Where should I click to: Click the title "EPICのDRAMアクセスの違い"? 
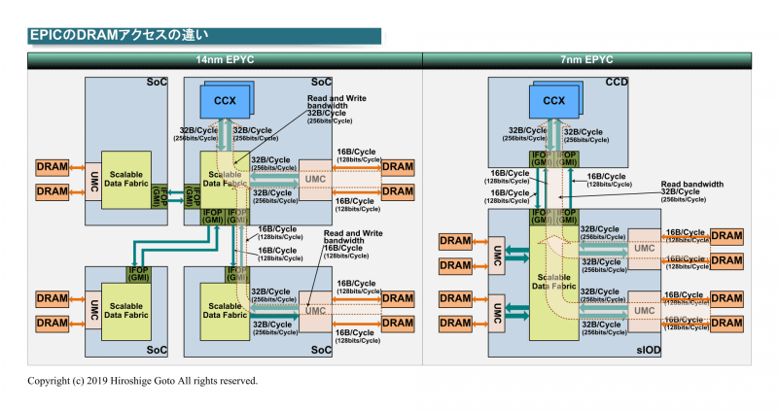119,35
